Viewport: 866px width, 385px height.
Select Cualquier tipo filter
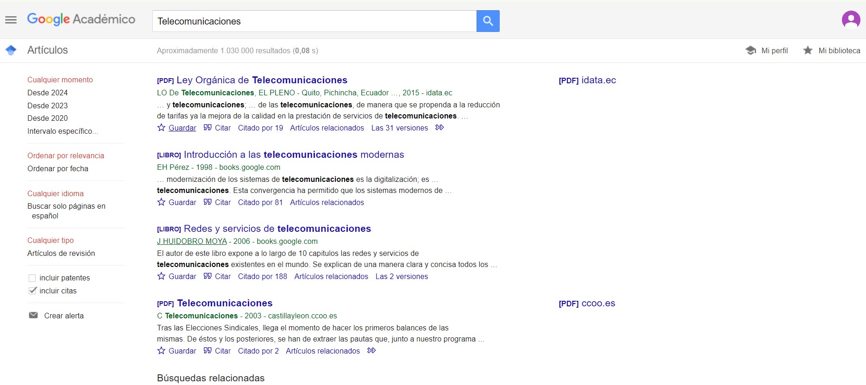click(50, 240)
